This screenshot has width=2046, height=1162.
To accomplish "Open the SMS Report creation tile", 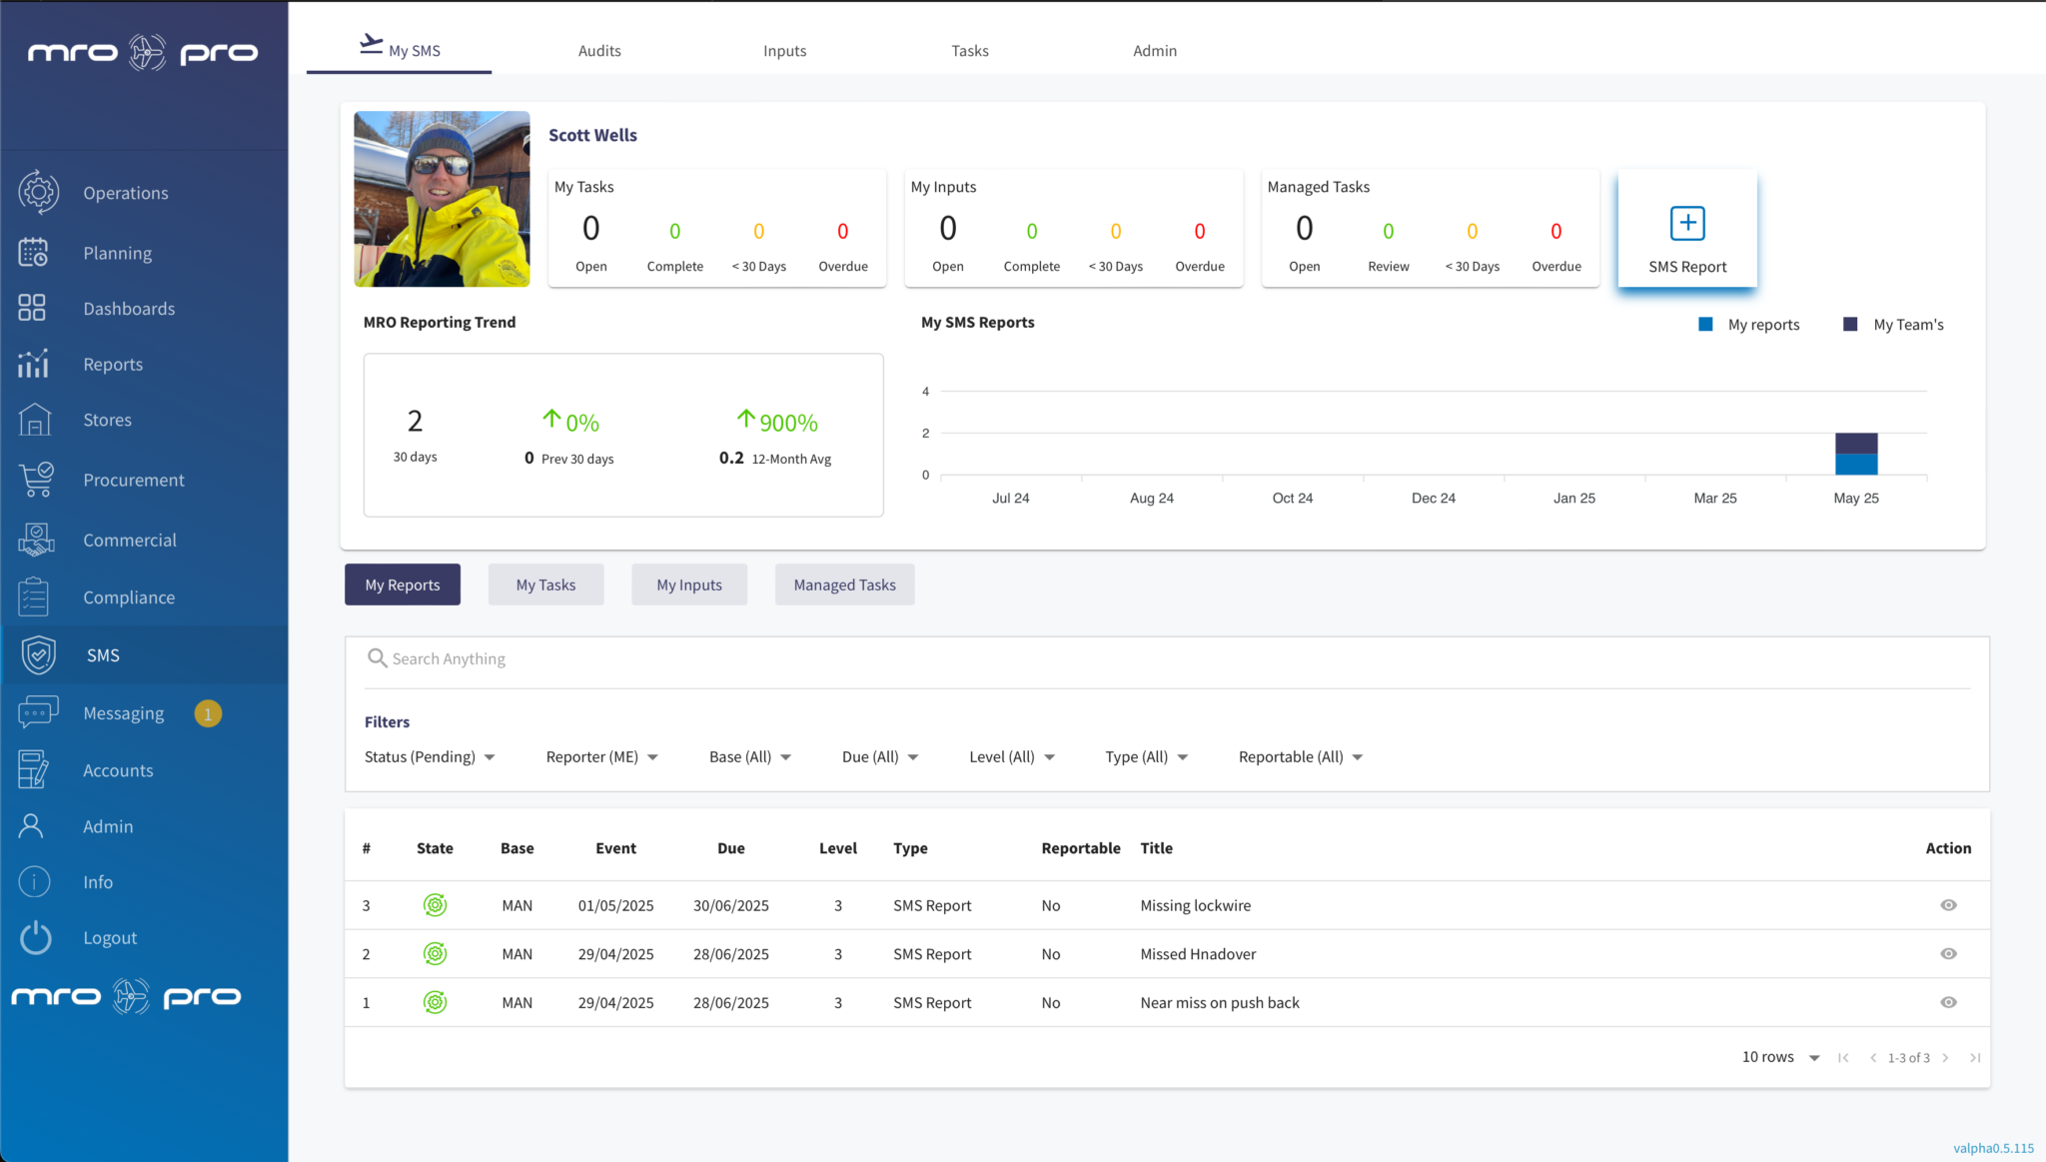I will [x=1686, y=229].
